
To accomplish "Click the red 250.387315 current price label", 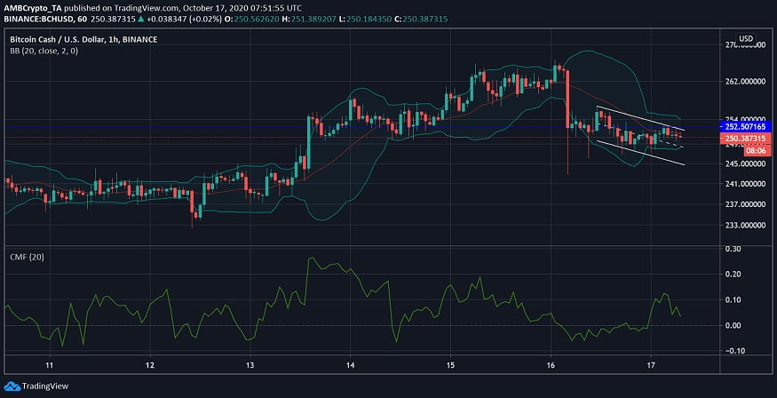I will tap(744, 139).
